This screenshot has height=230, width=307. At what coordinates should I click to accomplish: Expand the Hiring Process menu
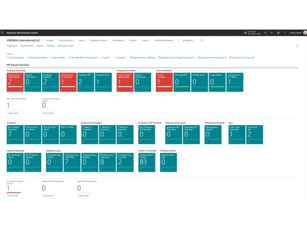point(66,40)
